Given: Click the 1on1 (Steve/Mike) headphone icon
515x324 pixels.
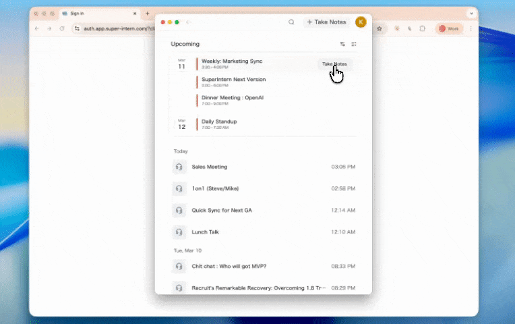Looking at the screenshot, I should [x=179, y=188].
